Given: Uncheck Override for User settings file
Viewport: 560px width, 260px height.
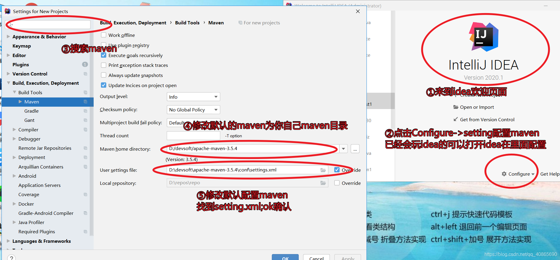Looking at the screenshot, I should (x=337, y=170).
